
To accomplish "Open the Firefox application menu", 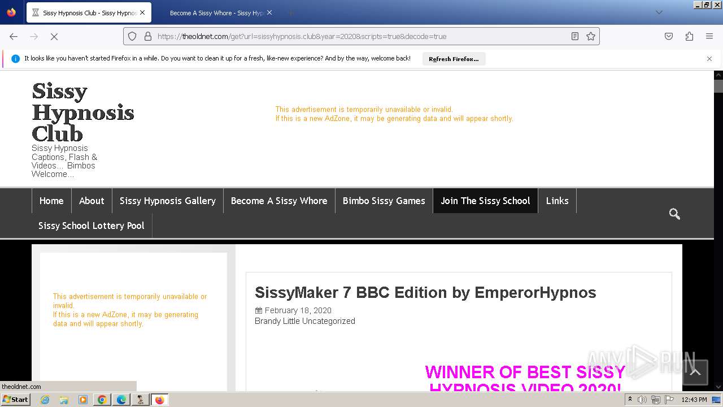I will 709,36.
